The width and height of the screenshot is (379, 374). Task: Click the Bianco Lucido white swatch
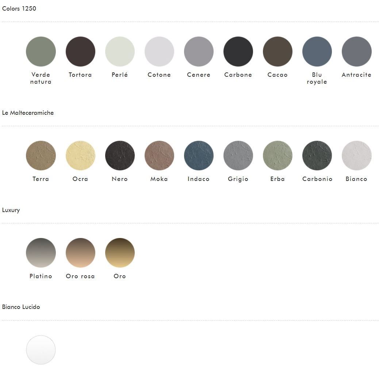pos(41,350)
